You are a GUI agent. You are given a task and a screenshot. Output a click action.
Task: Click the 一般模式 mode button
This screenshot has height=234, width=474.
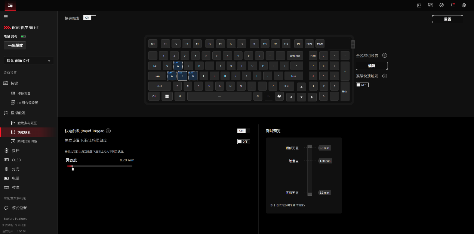15,45
